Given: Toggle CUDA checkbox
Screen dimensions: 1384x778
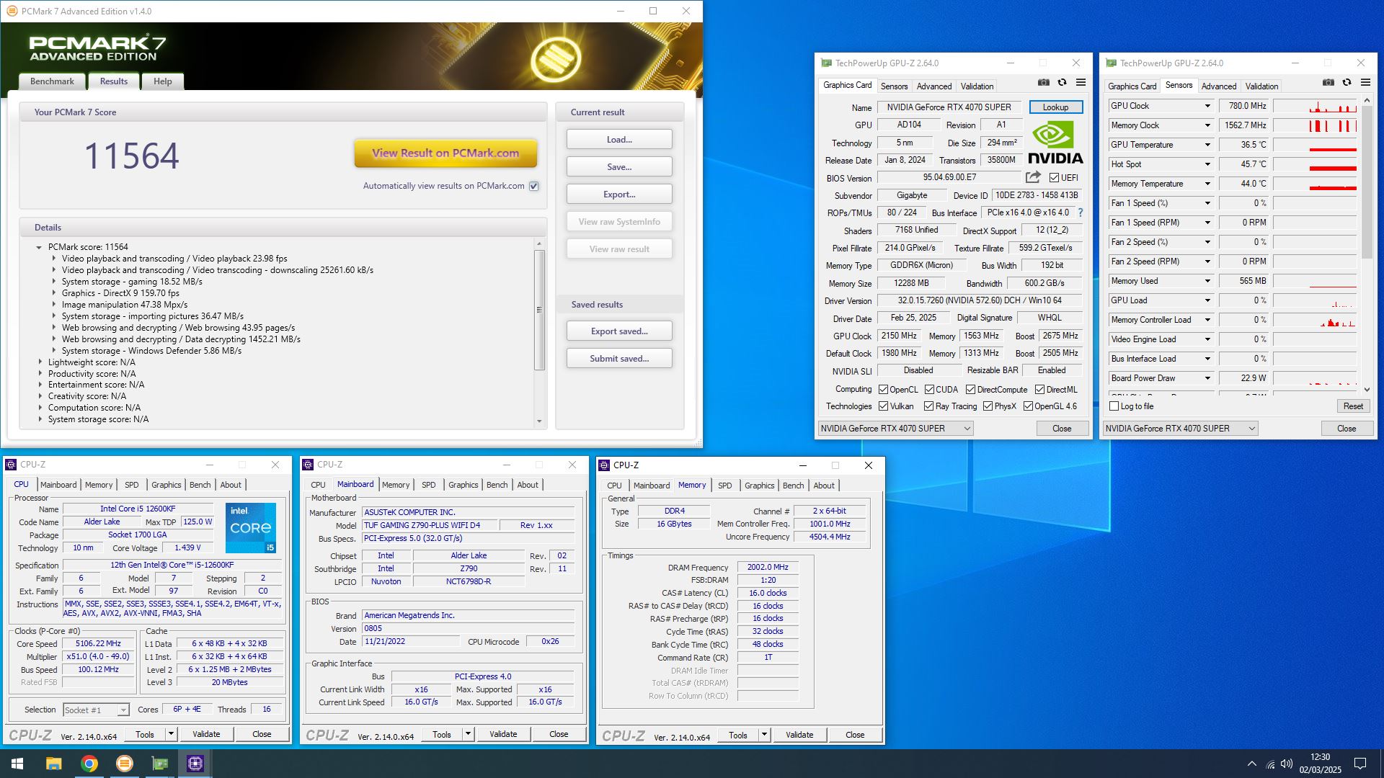Looking at the screenshot, I should pyautogui.click(x=929, y=390).
